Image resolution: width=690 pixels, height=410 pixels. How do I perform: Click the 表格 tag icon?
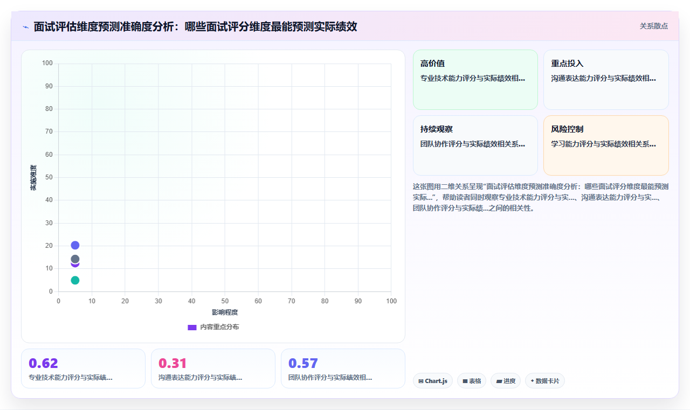(465, 381)
